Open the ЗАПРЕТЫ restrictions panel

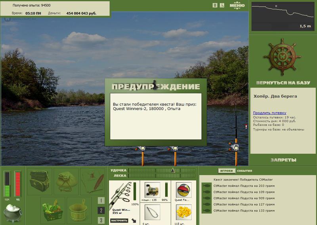coord(283,160)
